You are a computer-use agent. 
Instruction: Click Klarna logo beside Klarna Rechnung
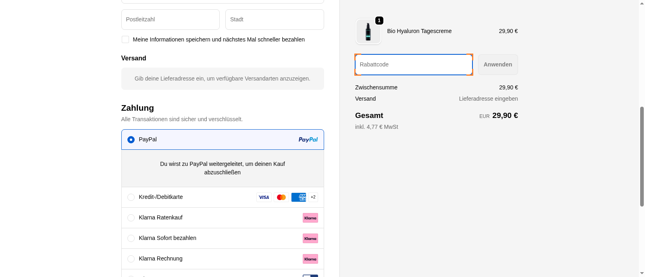(x=310, y=259)
